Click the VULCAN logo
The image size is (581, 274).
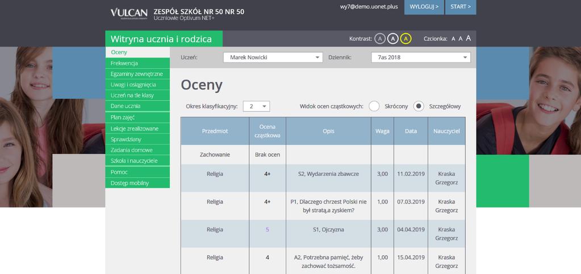click(x=129, y=13)
